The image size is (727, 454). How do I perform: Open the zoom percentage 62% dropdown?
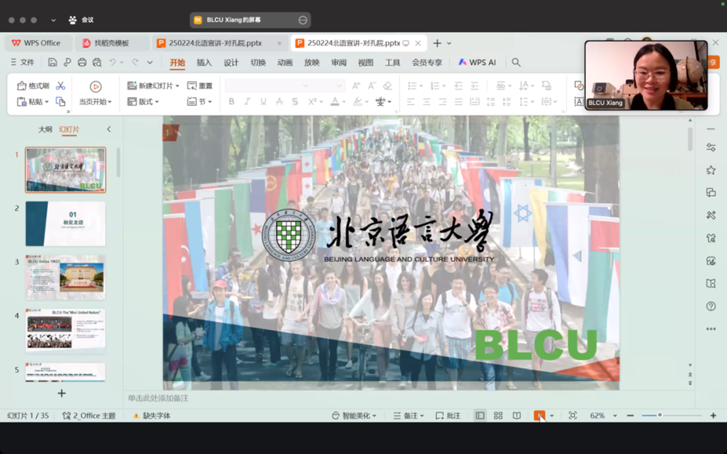[615, 415]
